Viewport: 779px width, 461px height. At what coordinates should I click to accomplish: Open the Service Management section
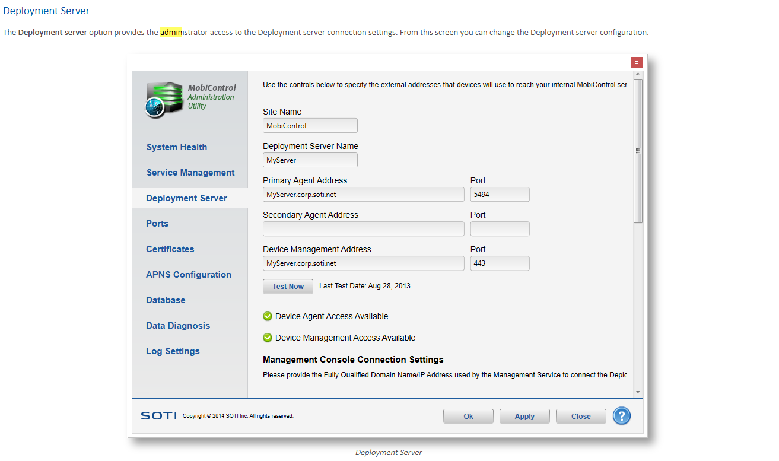pyautogui.click(x=190, y=173)
